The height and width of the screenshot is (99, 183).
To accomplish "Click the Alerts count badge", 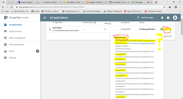I will coord(37,51).
